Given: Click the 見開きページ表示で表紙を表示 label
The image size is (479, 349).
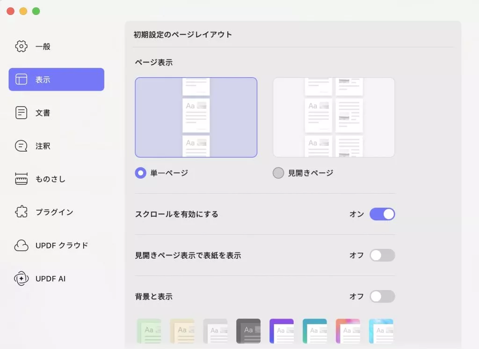Looking at the screenshot, I should pyautogui.click(x=188, y=255).
